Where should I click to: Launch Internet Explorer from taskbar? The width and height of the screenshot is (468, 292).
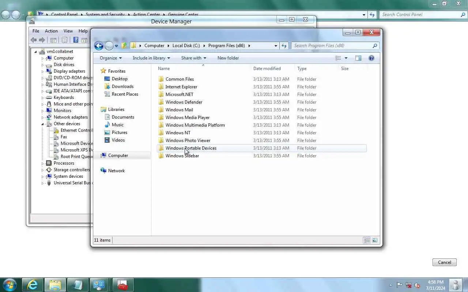(33, 285)
